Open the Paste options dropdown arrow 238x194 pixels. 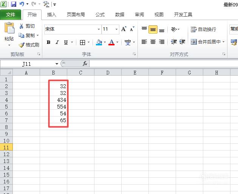pyautogui.click(x=9, y=45)
